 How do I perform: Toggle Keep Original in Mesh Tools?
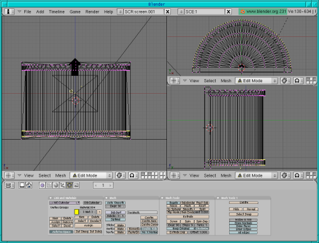point(181,228)
